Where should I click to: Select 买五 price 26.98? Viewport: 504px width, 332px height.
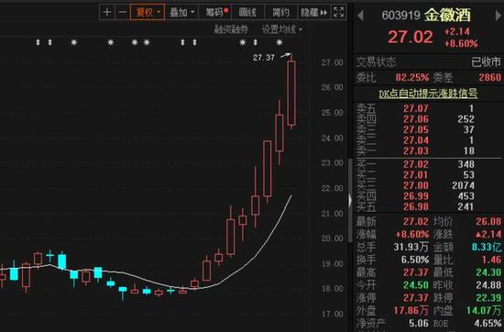[416, 206]
